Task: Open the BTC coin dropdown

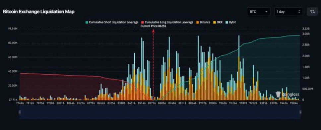Action: 259,12
